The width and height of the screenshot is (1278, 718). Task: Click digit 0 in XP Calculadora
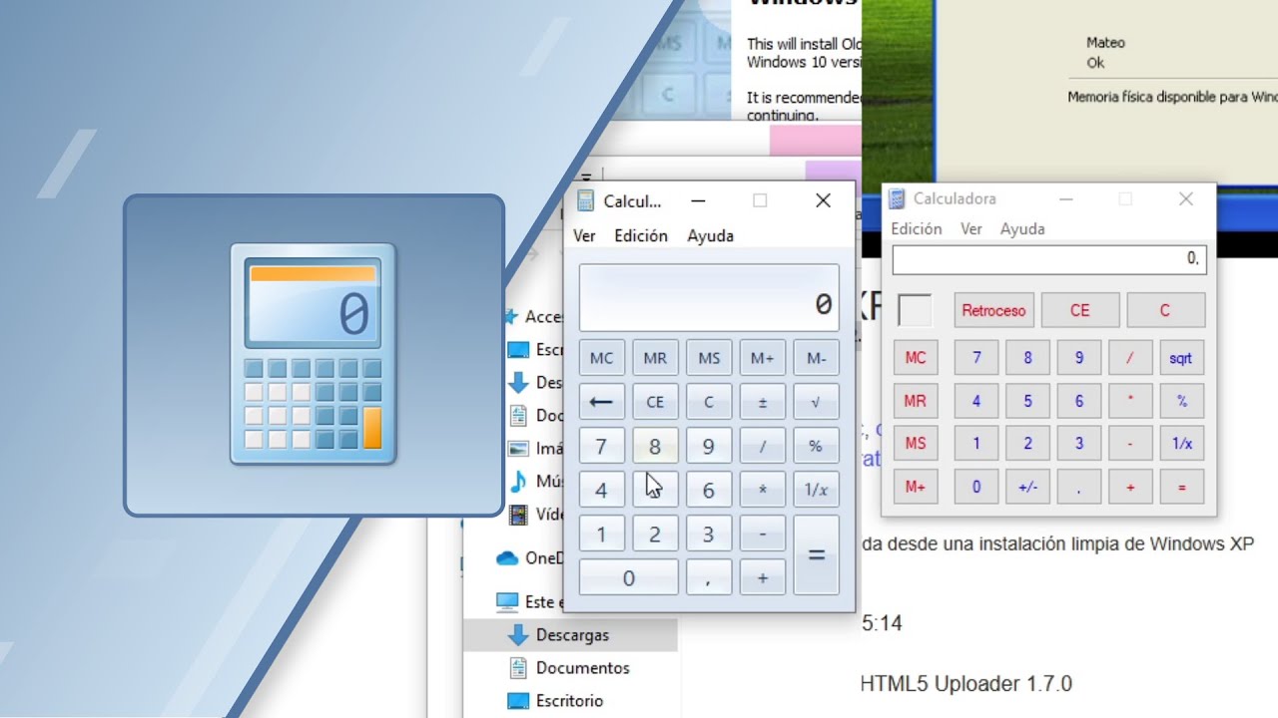coord(976,487)
